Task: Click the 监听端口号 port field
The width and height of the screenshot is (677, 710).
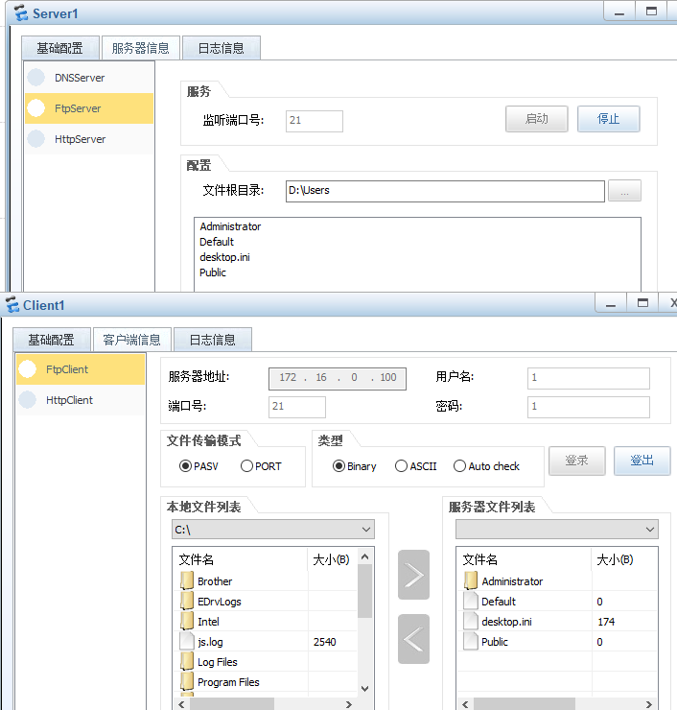Action: 315,121
